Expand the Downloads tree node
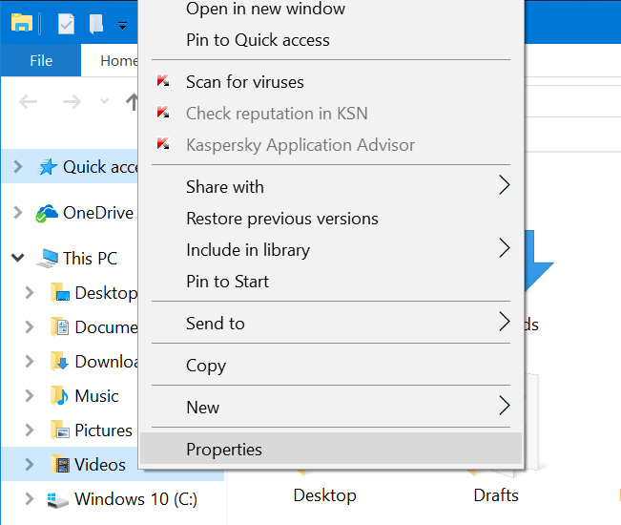621x525 pixels. [x=30, y=361]
